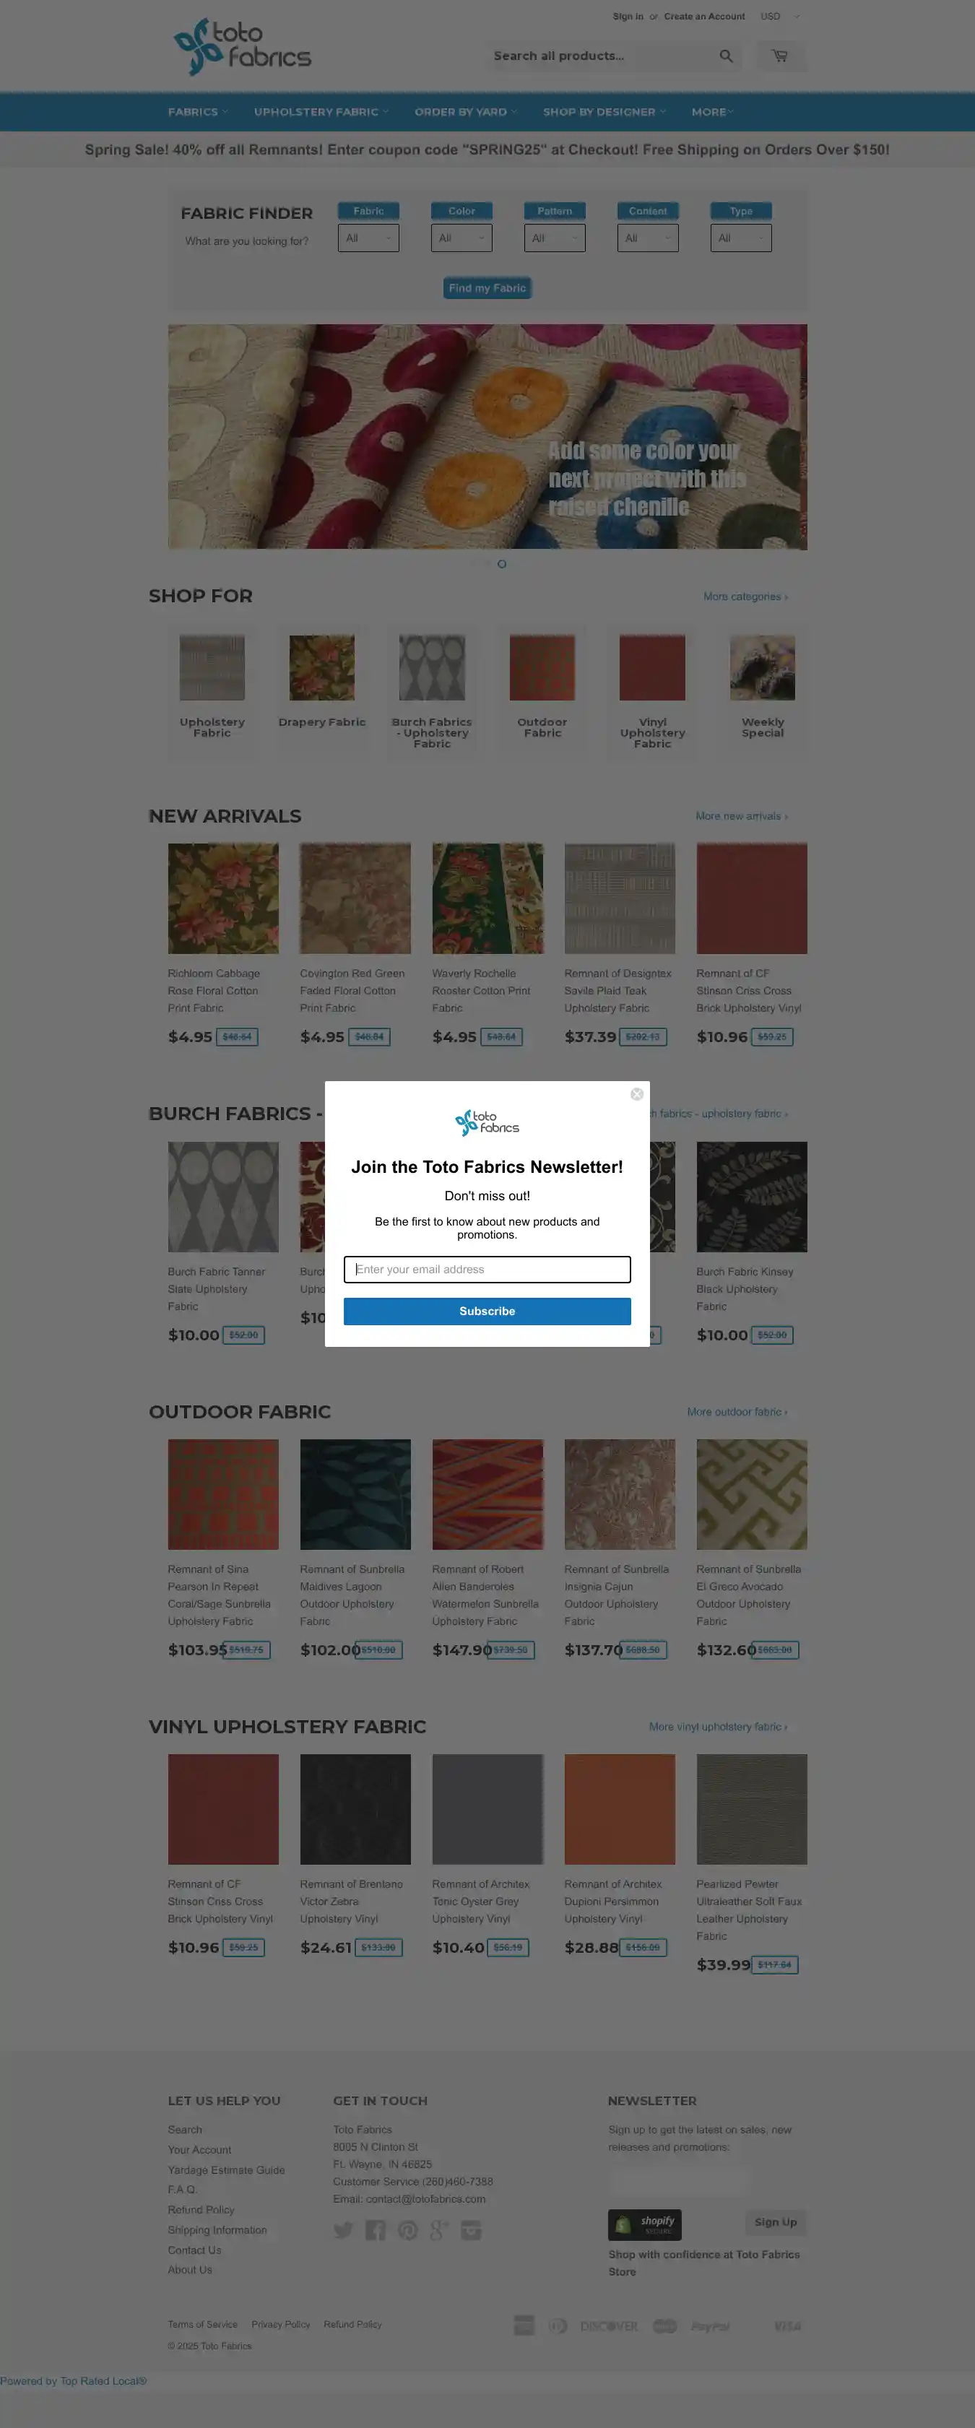Click the Toto Fabrics header logo
This screenshot has width=975, height=2428.
point(243,46)
